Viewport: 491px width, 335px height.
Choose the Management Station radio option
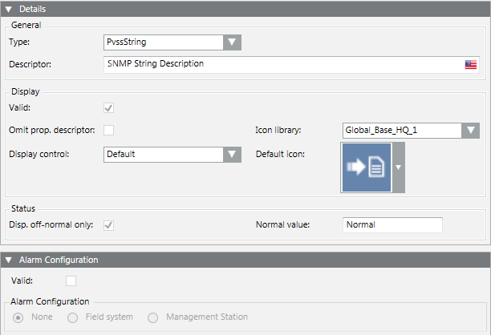tap(152, 318)
